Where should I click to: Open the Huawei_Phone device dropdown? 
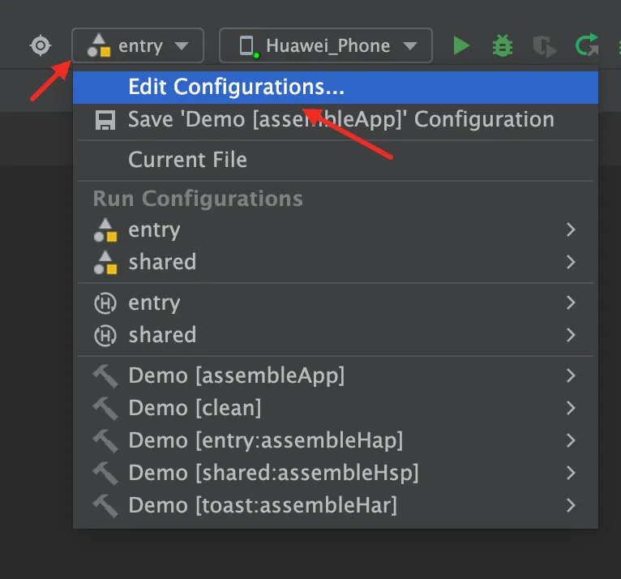coord(326,45)
